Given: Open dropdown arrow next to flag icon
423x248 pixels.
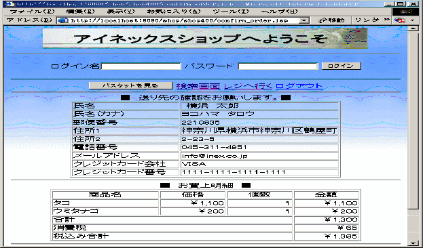Looking at the screenshot, I should tap(413, 20).
